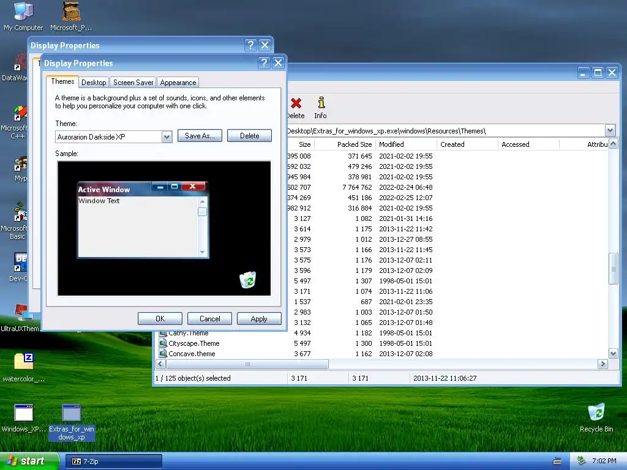Screen dimensions: 627x470
Task: Click modified date 2013-12-27 08:55
Action: point(406,239)
